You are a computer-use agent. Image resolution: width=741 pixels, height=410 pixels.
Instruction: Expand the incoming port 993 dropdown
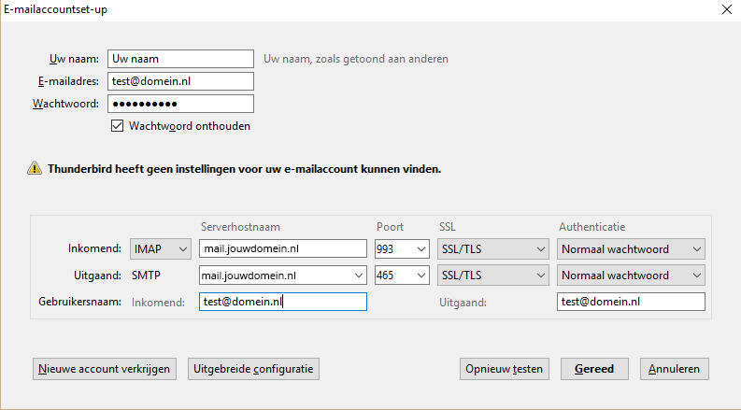402,248
